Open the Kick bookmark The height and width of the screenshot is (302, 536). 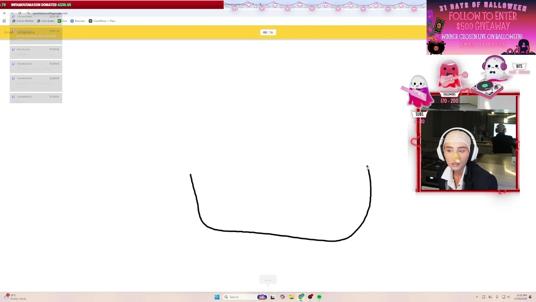[62, 21]
